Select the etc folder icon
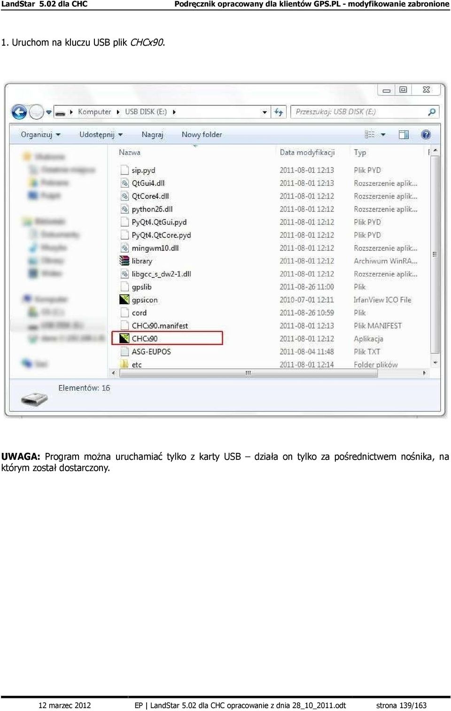451x711 pixels. (124, 364)
